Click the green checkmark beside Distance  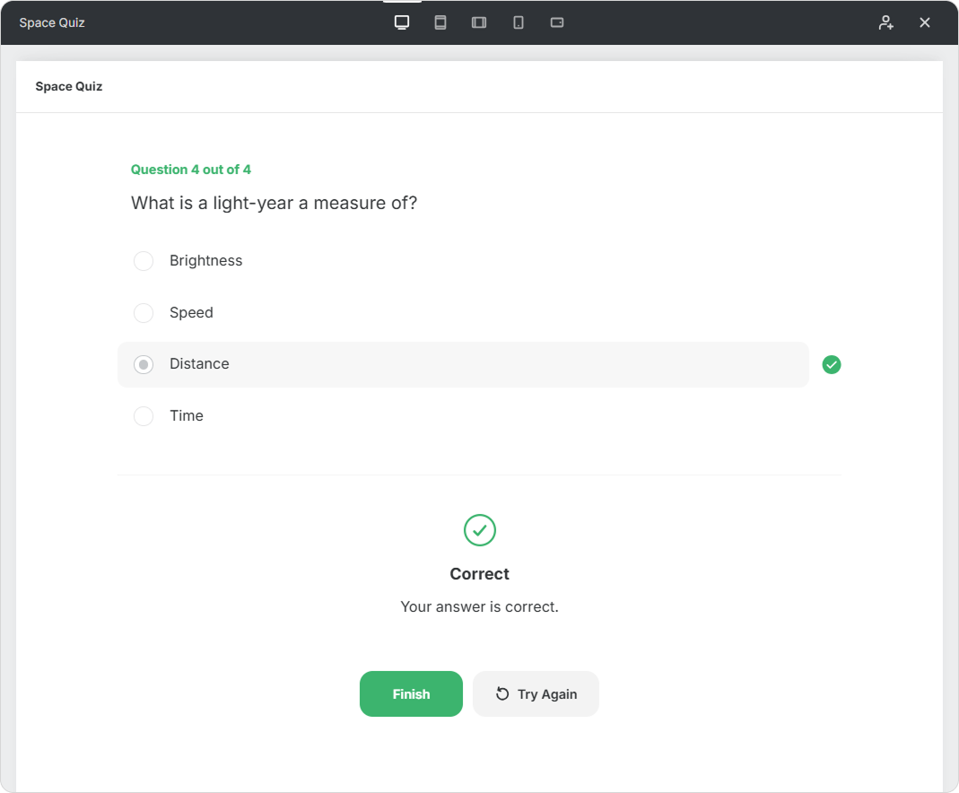click(832, 364)
